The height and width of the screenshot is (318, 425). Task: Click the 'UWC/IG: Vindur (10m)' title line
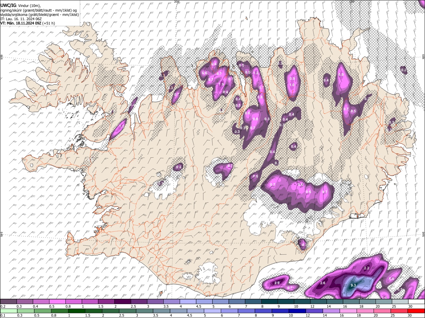(21, 6)
